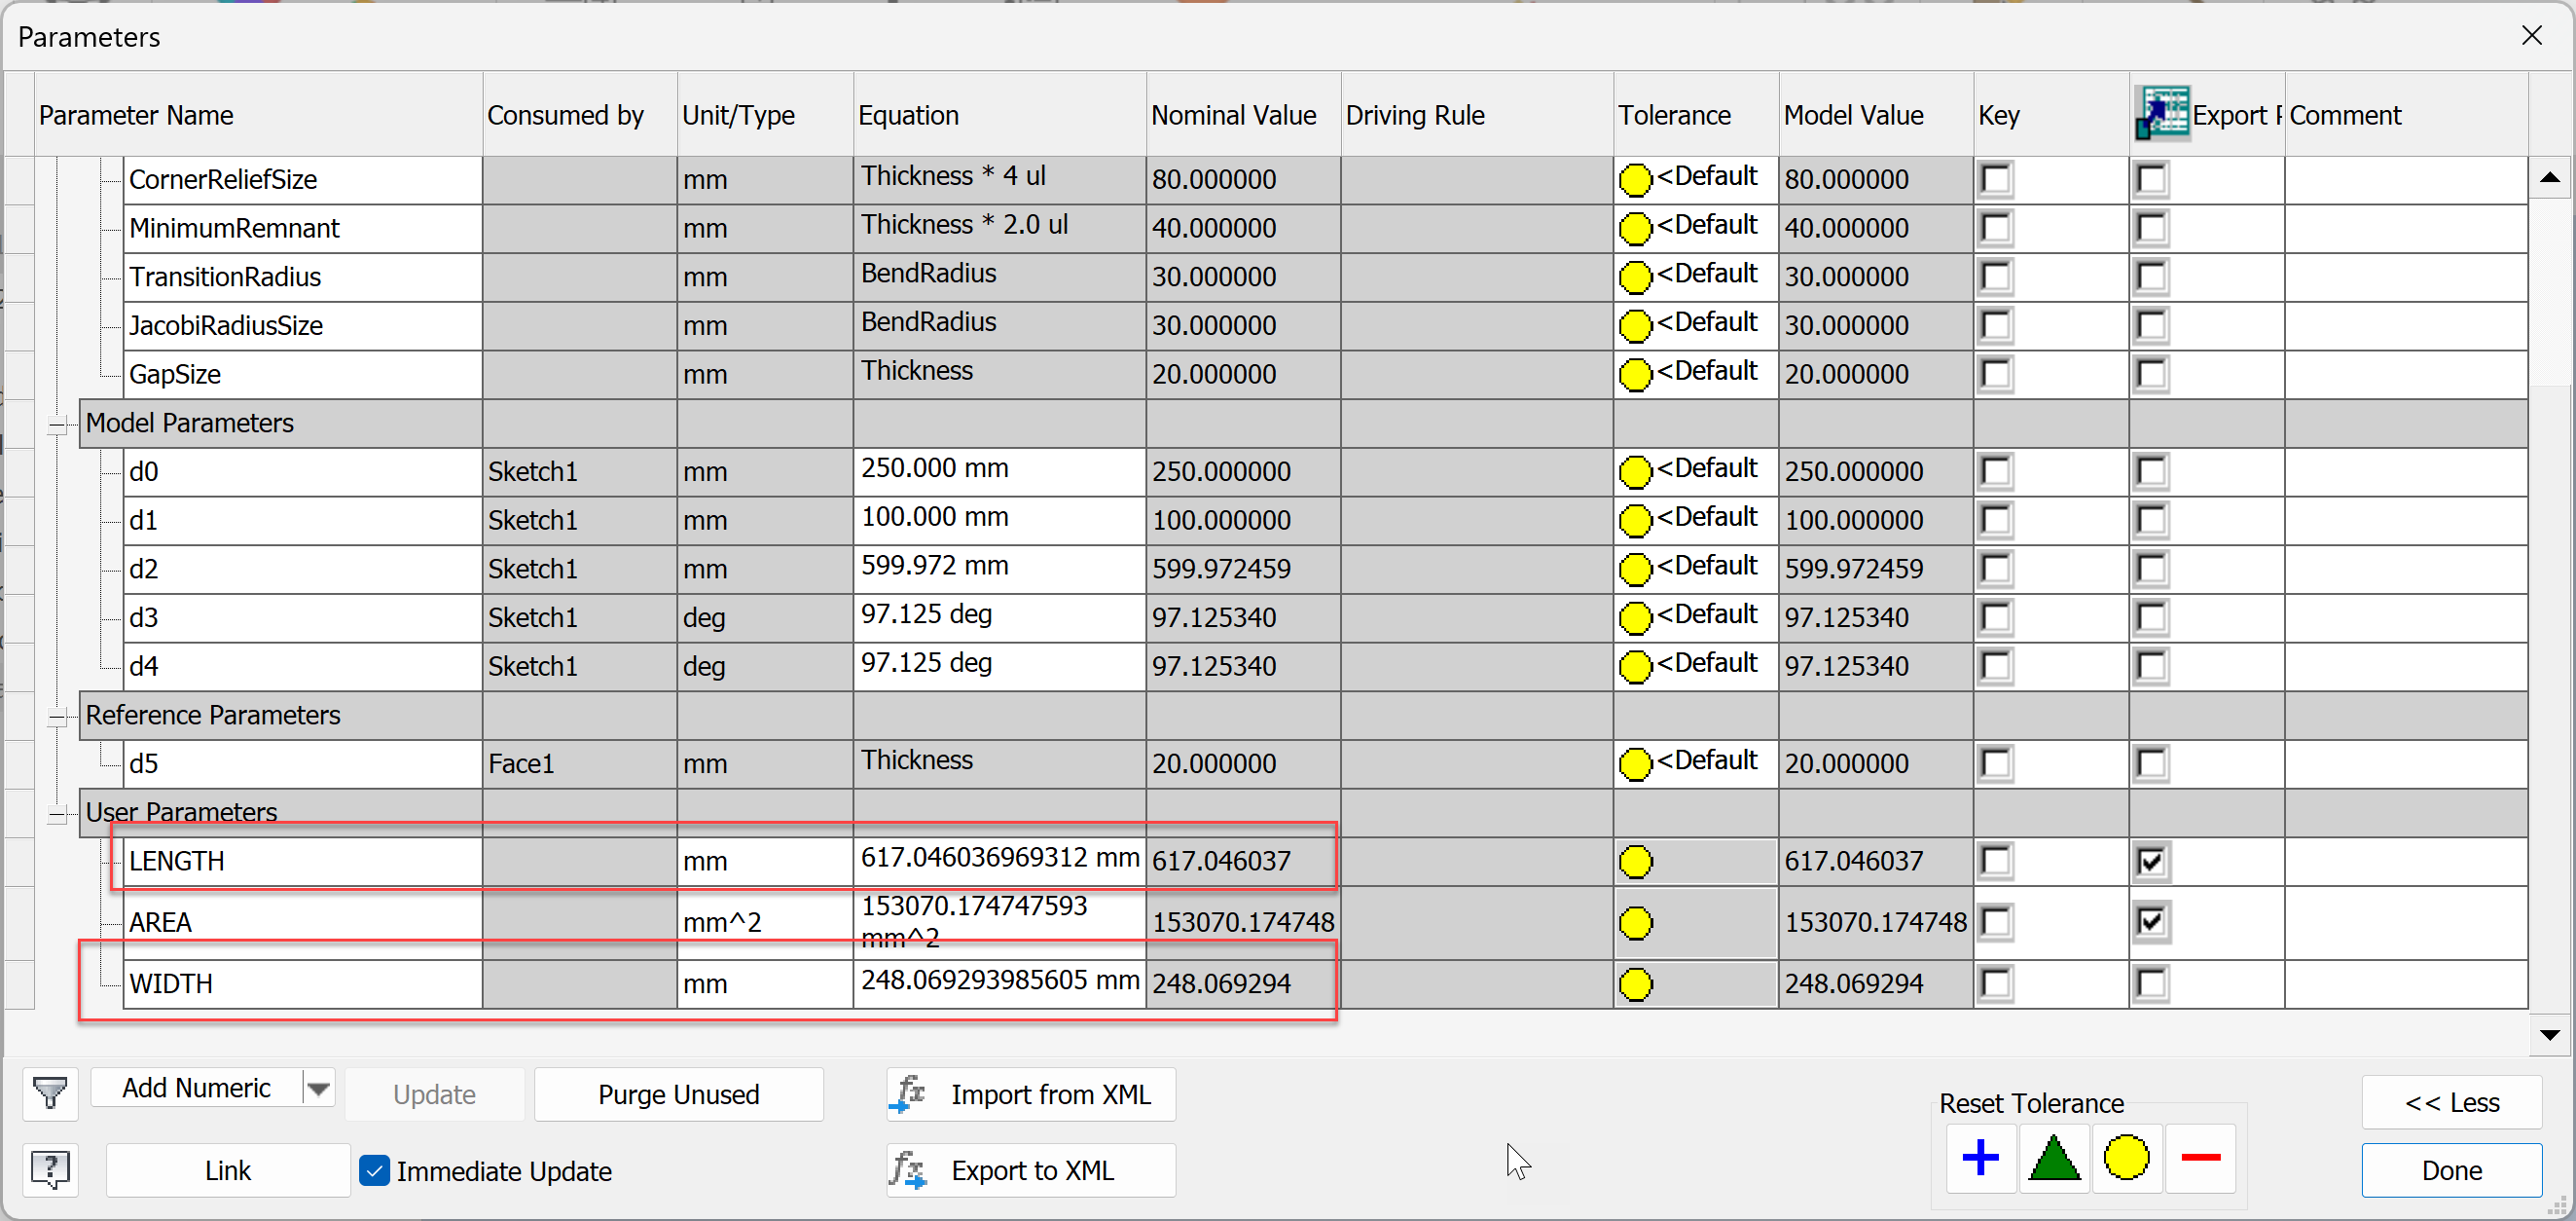Screen dimensions: 2576x1221
Task: Open the filter options with the funnel icon
Action: 50,1093
